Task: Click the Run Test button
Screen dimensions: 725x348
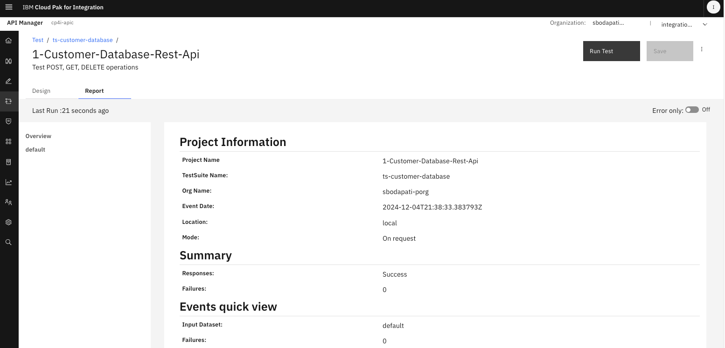Action: (611, 51)
